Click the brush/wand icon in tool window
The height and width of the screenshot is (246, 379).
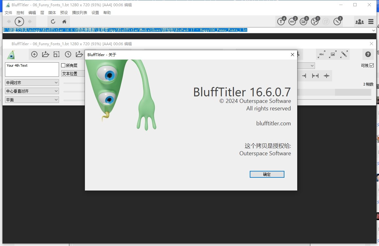pos(344,54)
